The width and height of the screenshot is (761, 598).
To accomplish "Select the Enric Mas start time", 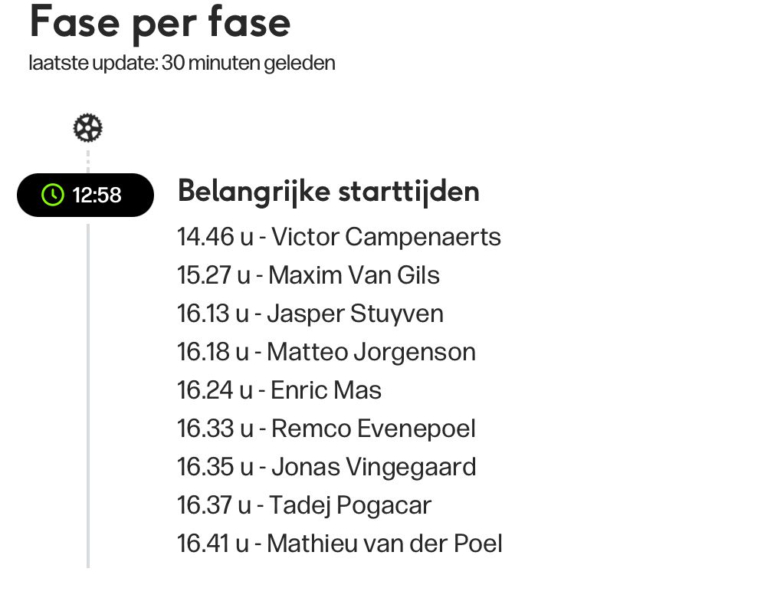I will click(279, 390).
